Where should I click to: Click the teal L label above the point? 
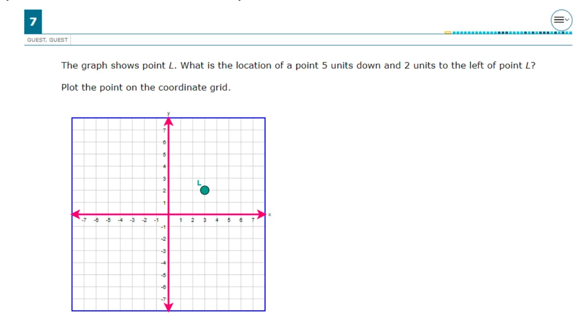(x=199, y=183)
